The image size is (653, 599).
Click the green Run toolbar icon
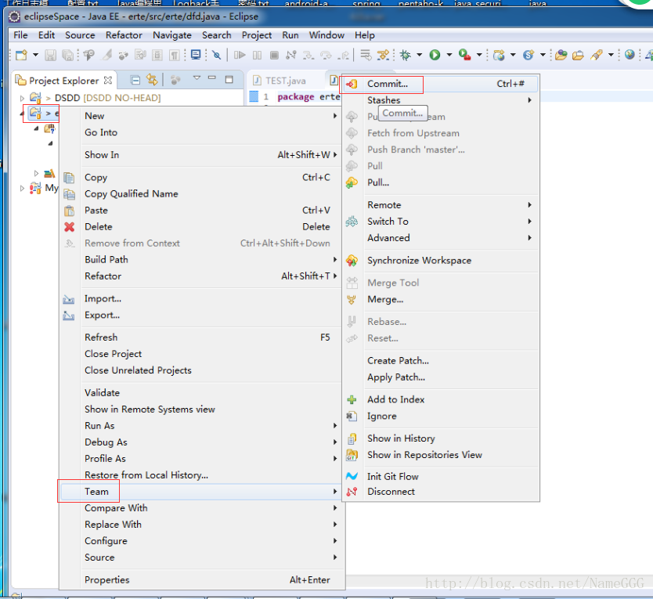tap(435, 55)
